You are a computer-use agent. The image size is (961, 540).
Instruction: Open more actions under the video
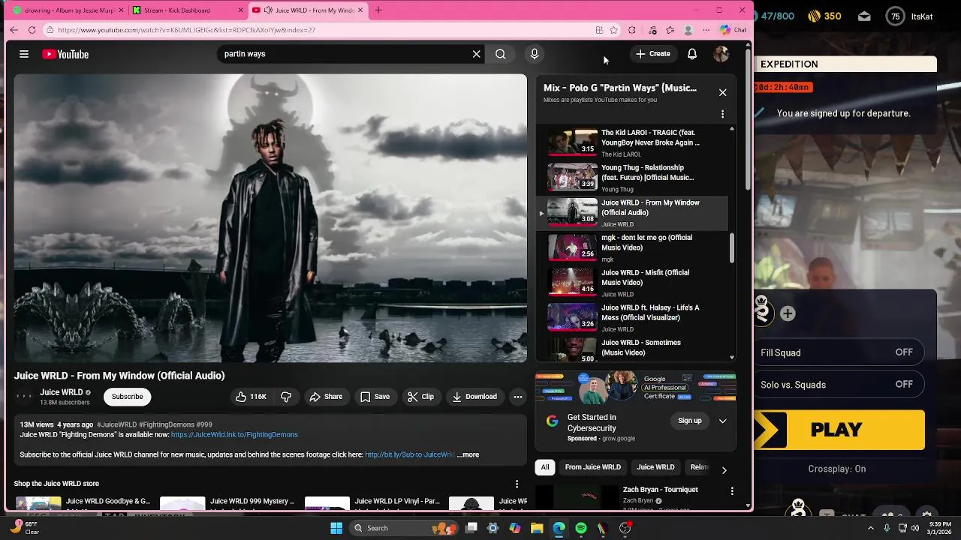(518, 397)
